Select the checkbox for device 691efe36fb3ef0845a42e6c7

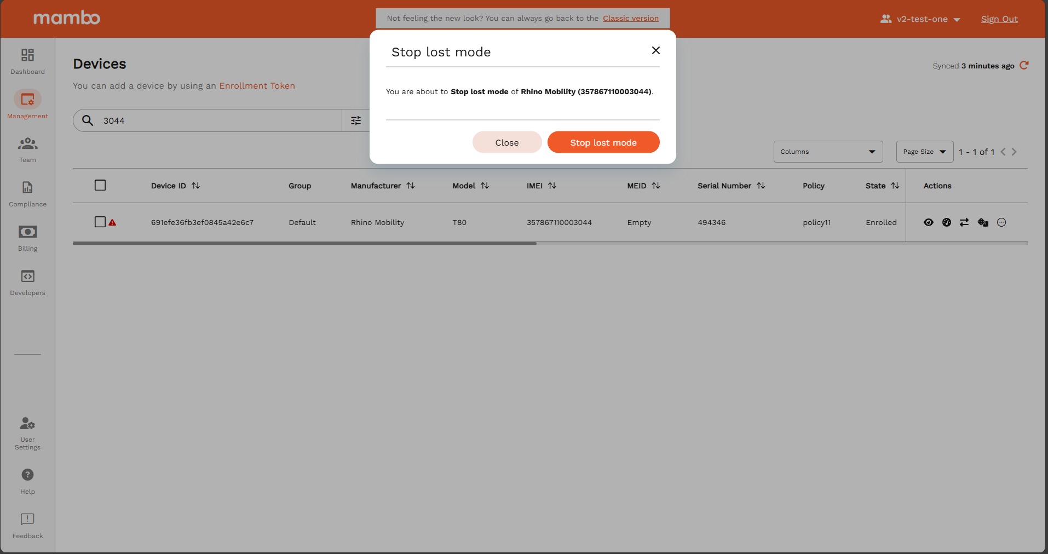coord(100,222)
